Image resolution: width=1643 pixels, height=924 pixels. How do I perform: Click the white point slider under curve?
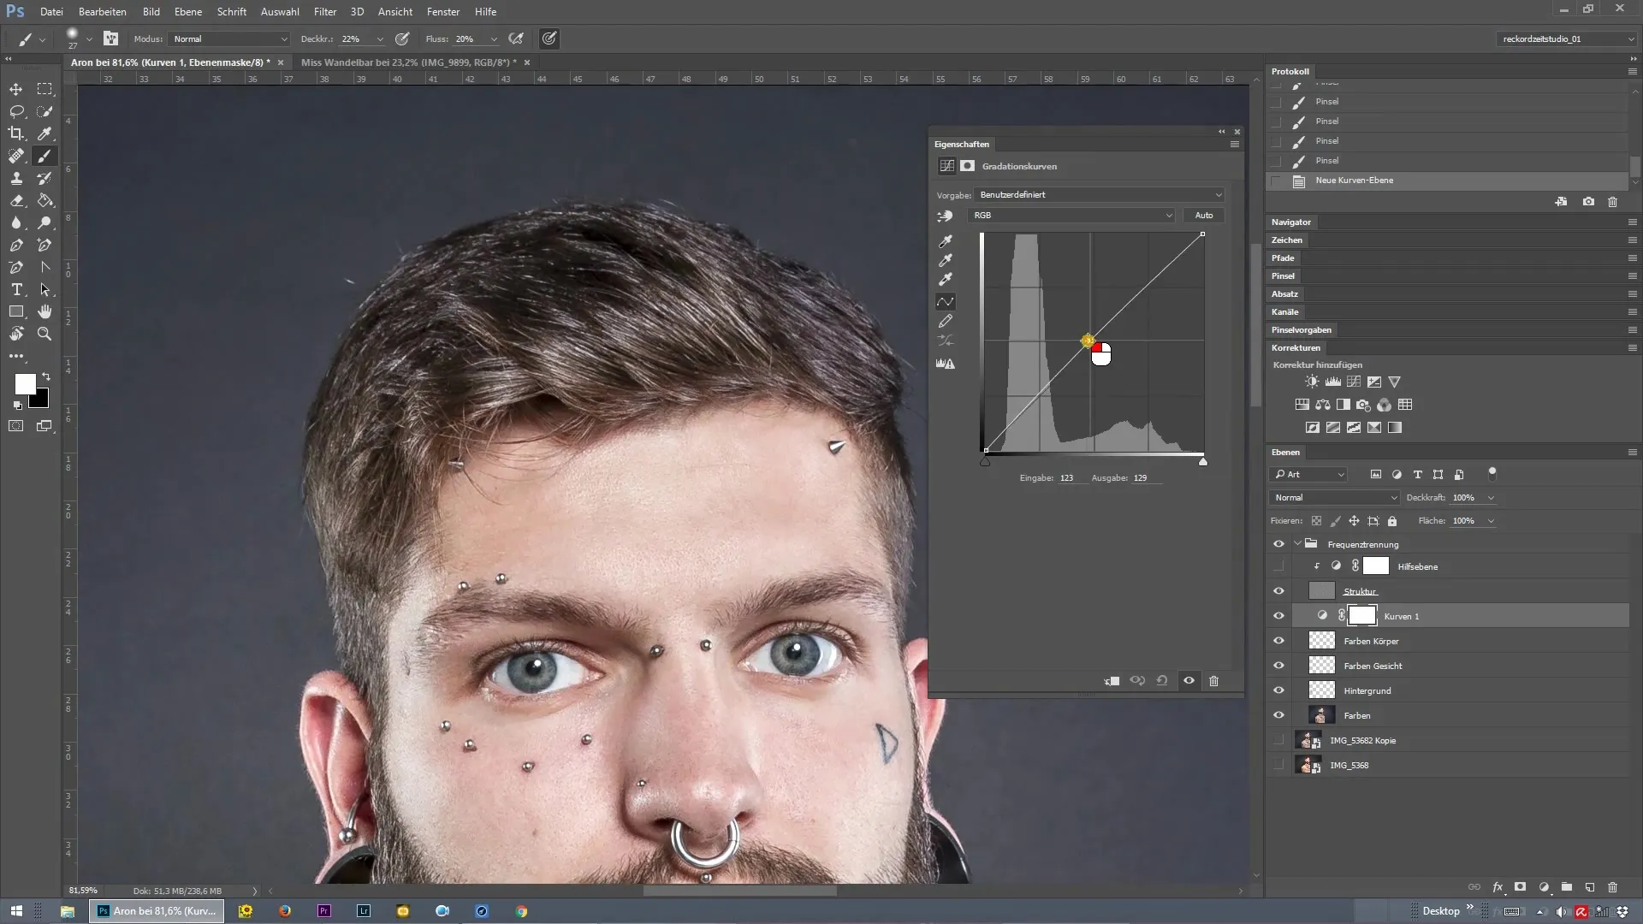coord(1202,462)
